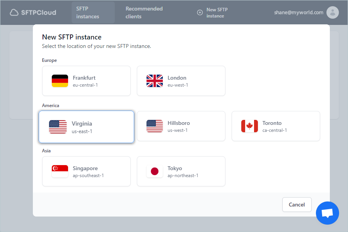Click the America section heading
348x232 pixels.
(51, 106)
